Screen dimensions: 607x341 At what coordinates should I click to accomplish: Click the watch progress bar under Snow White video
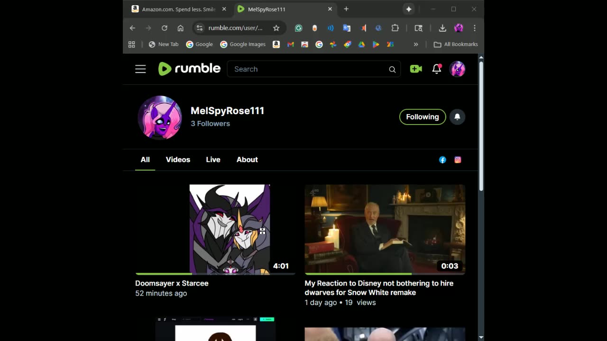(x=385, y=274)
